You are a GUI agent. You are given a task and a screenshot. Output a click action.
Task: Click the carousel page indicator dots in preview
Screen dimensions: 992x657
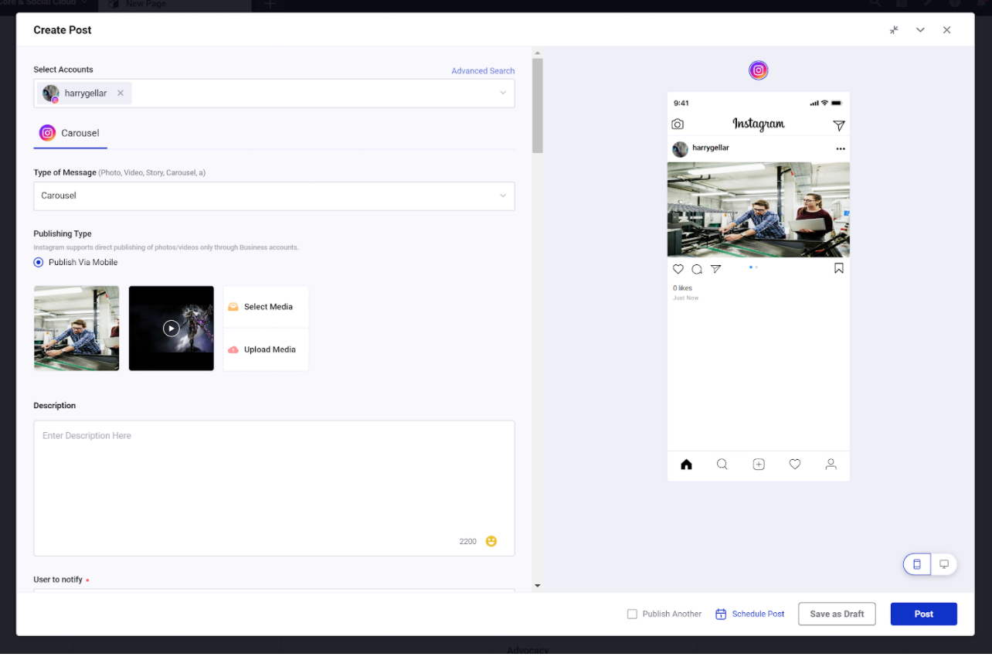click(754, 267)
